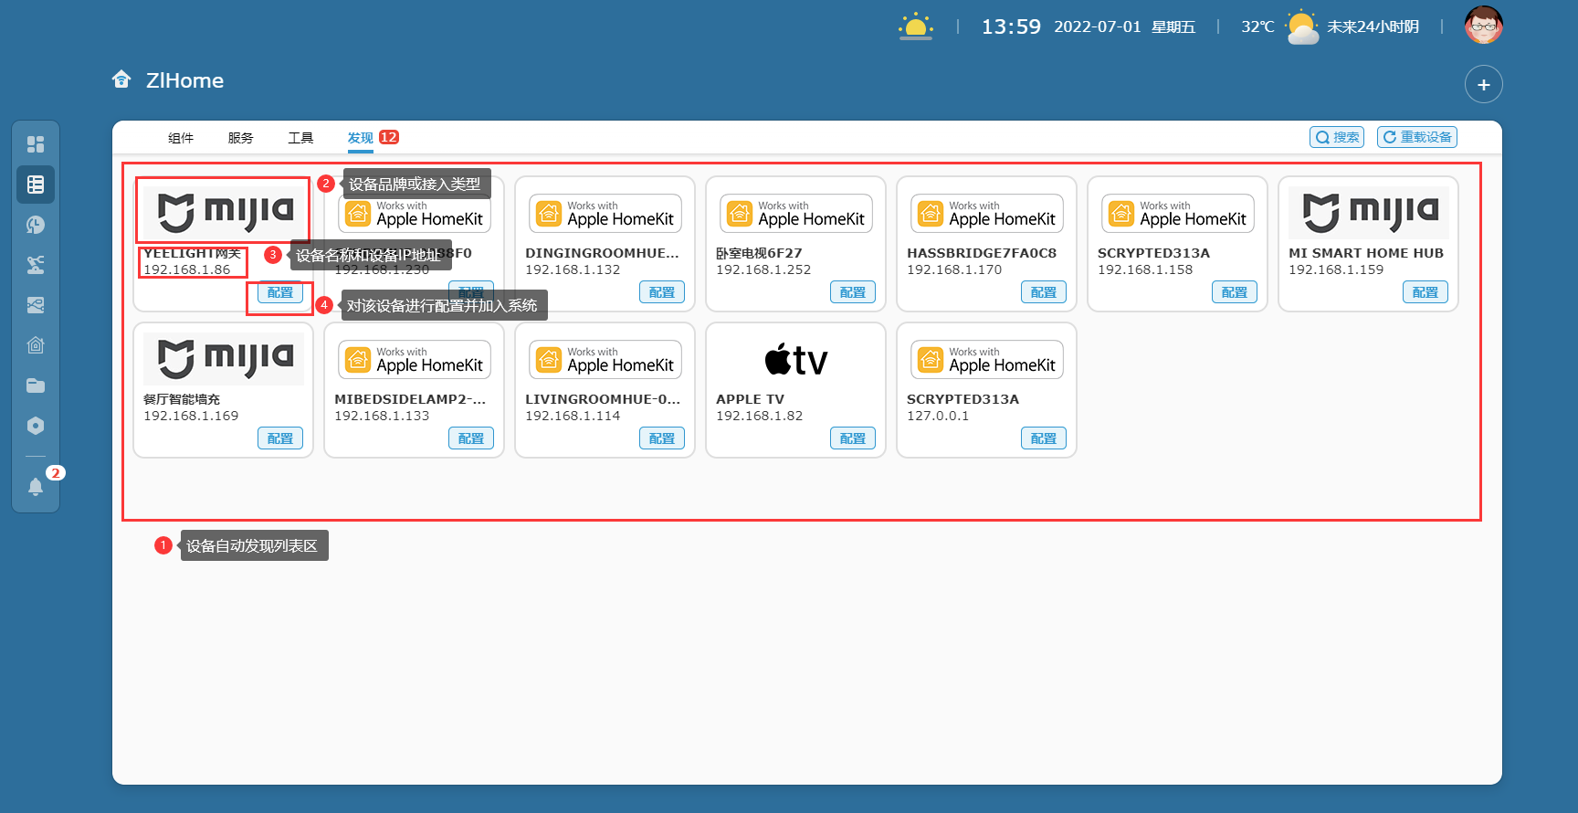1578x813 pixels.
Task: Switch to the 组件 tab
Action: [181, 138]
